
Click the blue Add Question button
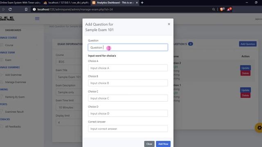[x=248, y=44]
